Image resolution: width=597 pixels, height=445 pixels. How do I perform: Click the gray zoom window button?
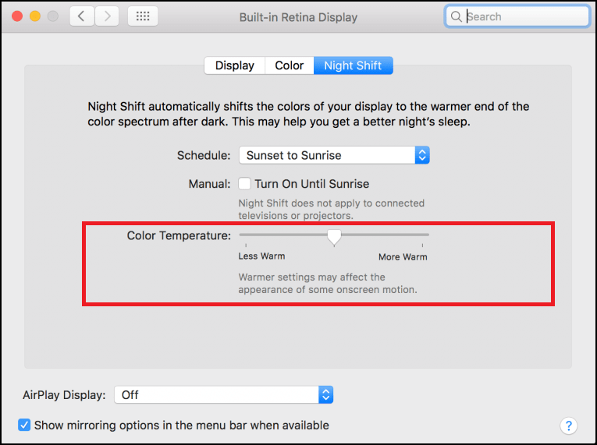(x=53, y=16)
